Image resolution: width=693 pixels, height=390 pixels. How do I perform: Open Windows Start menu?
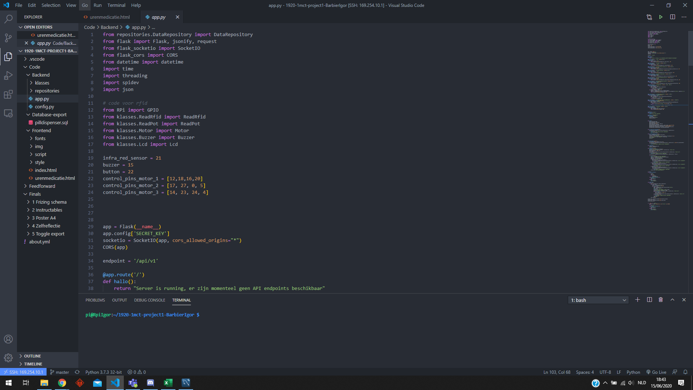9,383
